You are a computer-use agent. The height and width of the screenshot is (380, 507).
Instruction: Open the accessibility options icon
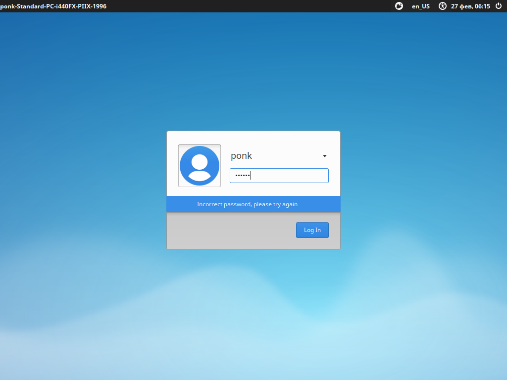[x=442, y=6]
